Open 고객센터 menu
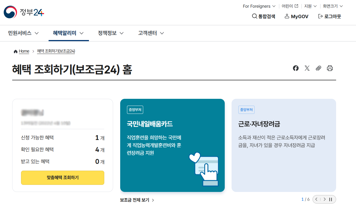 pyautogui.click(x=151, y=33)
